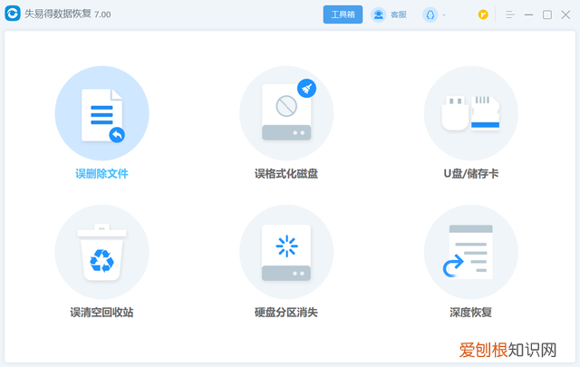Viewport: 580px width, 367px height.
Task: Close the data recovery window
Action: pyautogui.click(x=565, y=14)
